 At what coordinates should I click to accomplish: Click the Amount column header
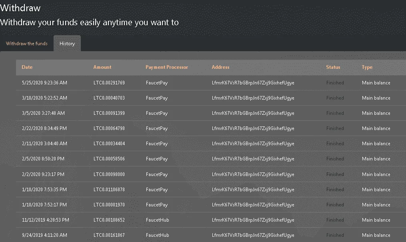[102, 67]
